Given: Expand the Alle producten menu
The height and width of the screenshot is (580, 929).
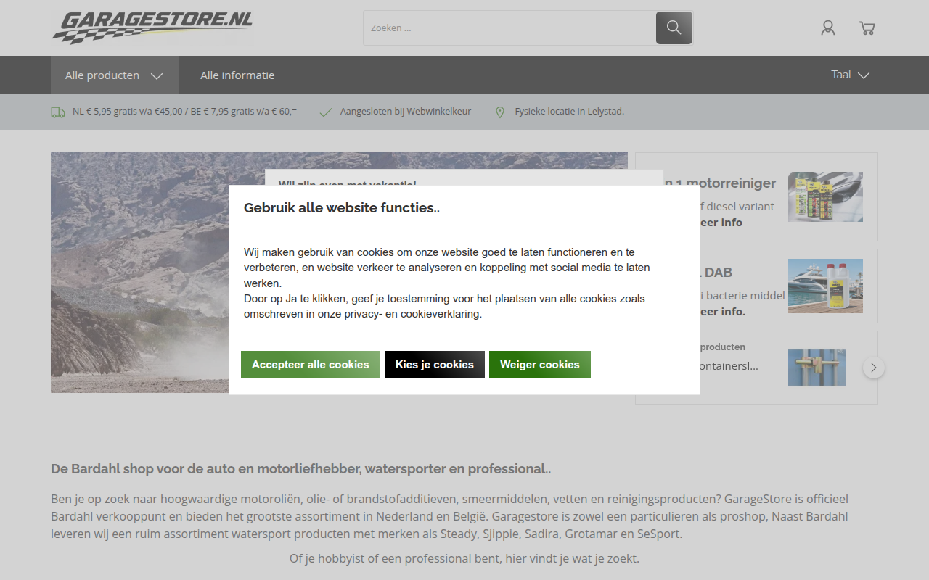Looking at the screenshot, I should point(115,75).
